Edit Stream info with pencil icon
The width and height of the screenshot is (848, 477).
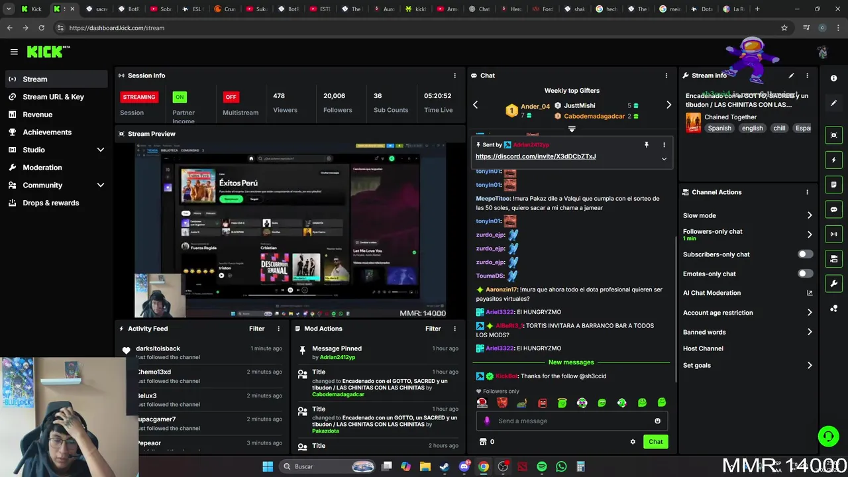(x=791, y=76)
